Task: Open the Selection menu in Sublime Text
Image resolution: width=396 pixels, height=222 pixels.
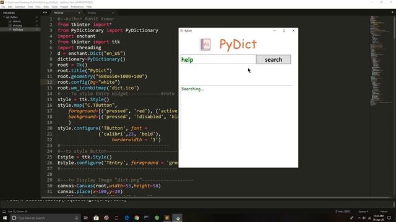Action: pyautogui.click(x=20, y=7)
